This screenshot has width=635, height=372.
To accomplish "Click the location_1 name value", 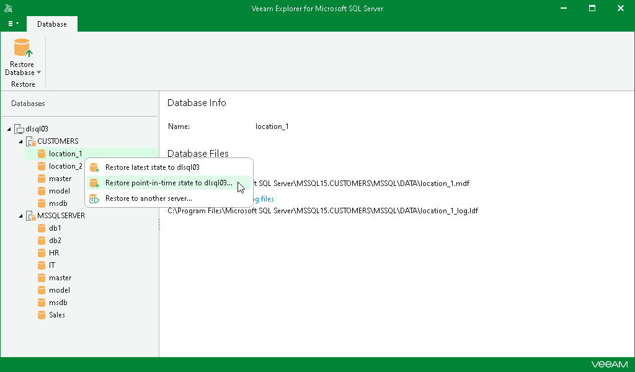I will pyautogui.click(x=272, y=126).
